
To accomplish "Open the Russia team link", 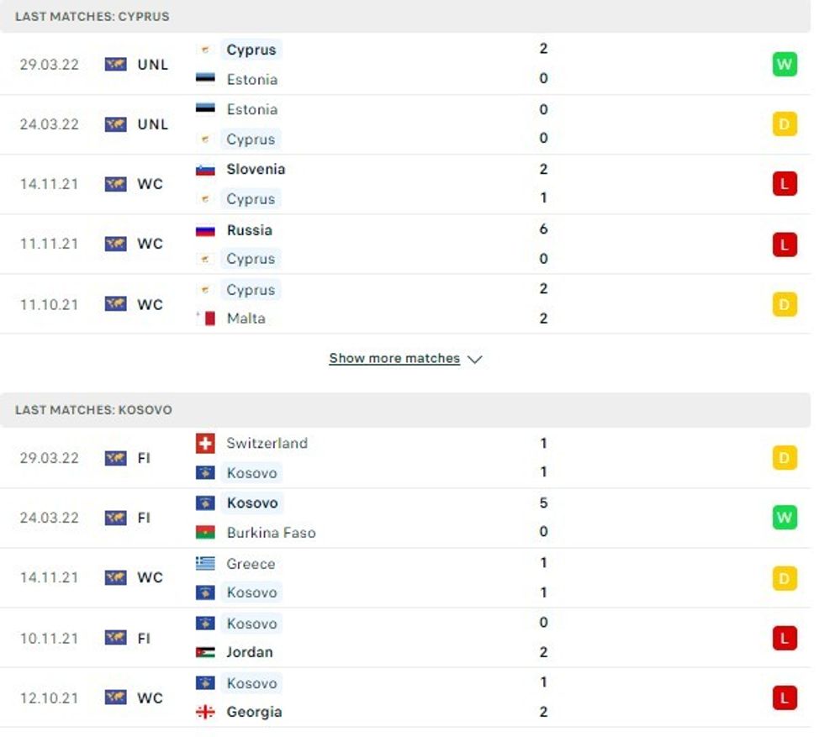I will (x=249, y=230).
